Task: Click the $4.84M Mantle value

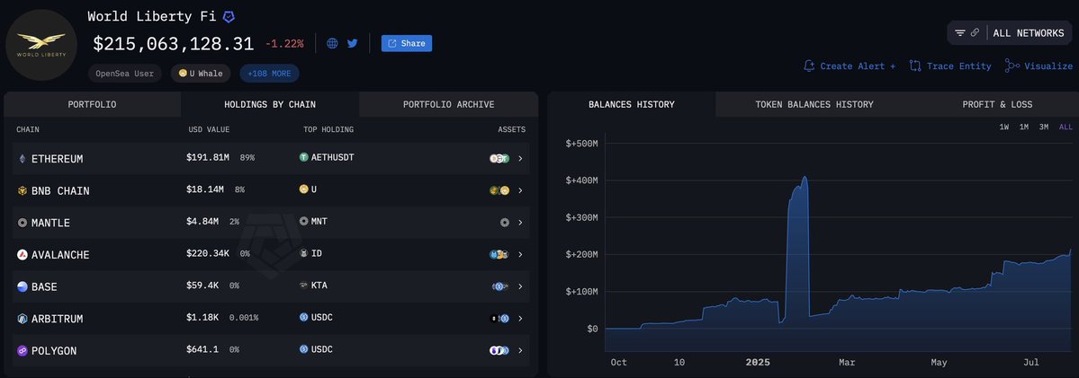Action: [x=202, y=221]
